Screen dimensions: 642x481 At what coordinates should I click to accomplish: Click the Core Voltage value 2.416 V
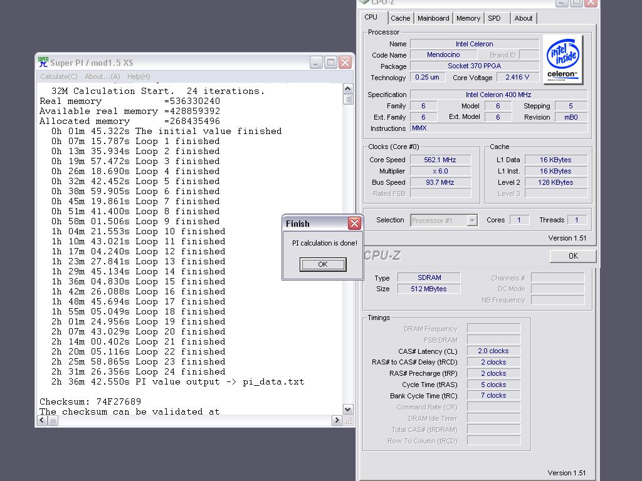[x=517, y=77]
